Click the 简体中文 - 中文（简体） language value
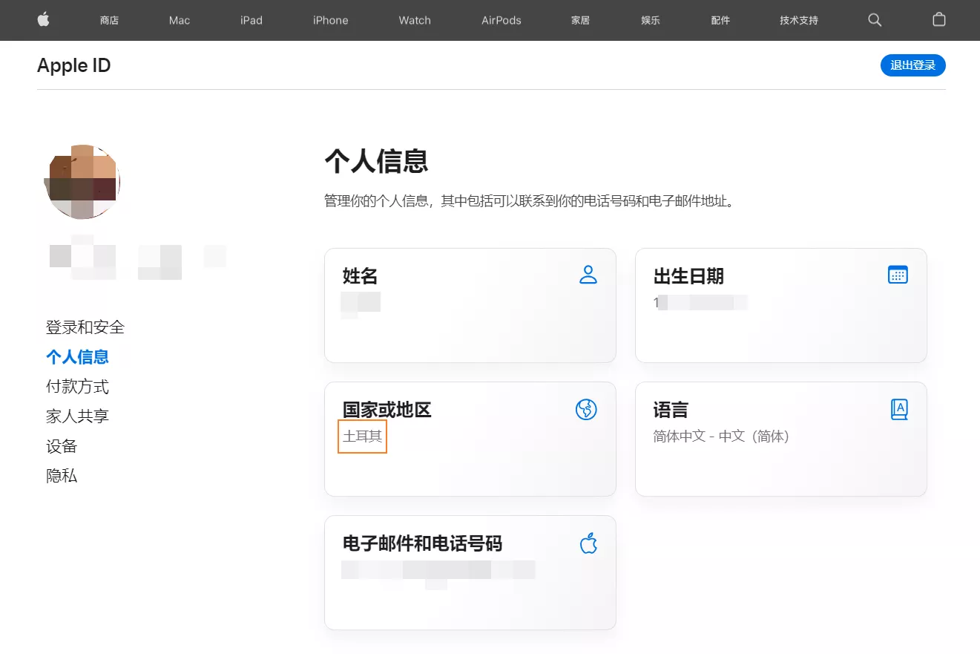980x654 pixels. tap(721, 436)
